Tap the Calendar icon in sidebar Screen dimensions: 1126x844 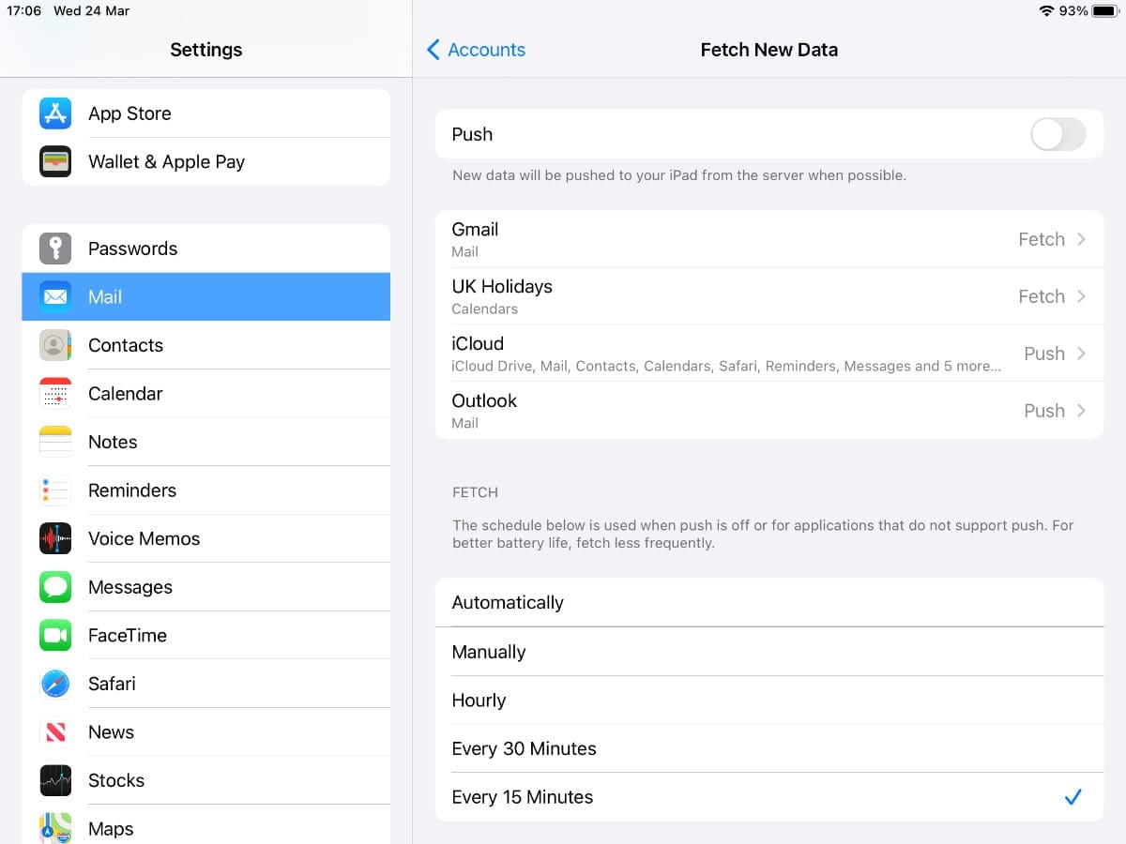tap(55, 394)
